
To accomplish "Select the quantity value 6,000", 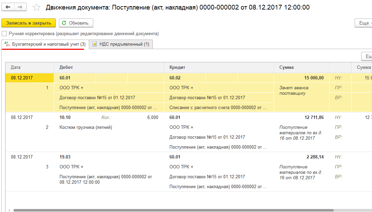I will [152, 117].
